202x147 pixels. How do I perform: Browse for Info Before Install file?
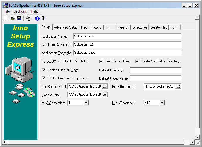pyautogui.click(x=105, y=86)
